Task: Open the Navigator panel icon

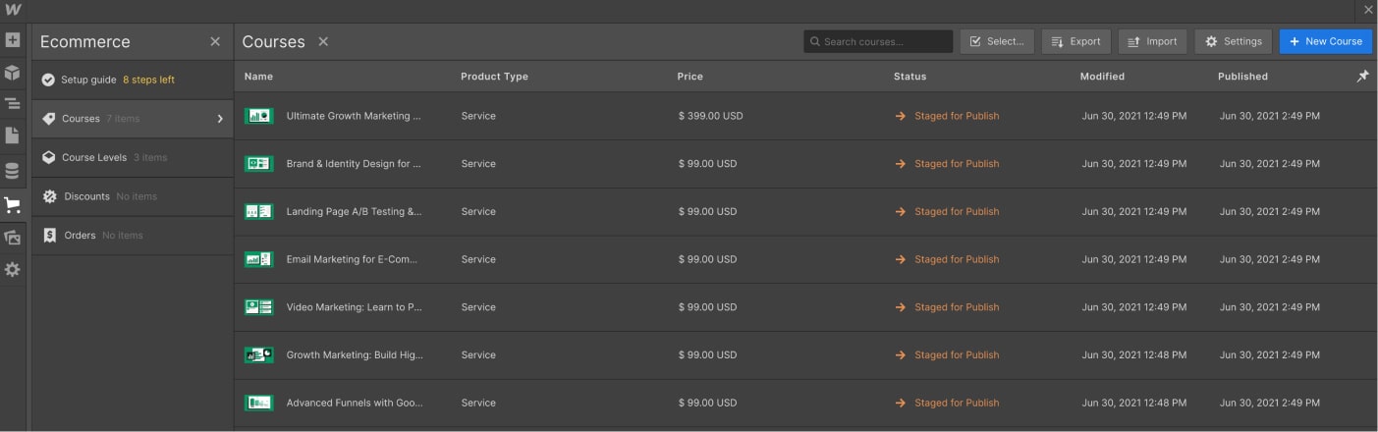Action: (12, 103)
